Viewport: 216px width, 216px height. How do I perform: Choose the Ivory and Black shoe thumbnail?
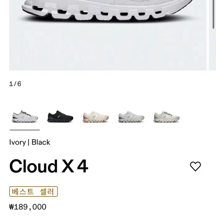tap(25, 117)
